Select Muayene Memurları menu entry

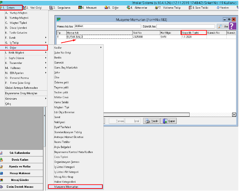75,187
